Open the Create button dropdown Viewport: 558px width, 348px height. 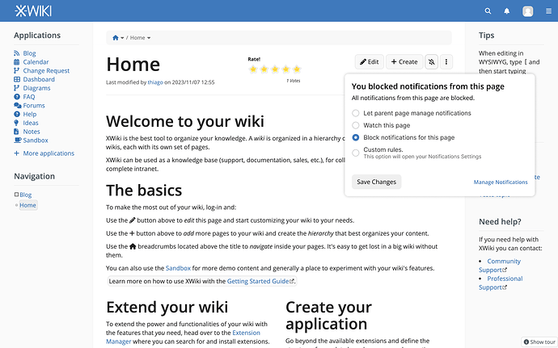[403, 61]
